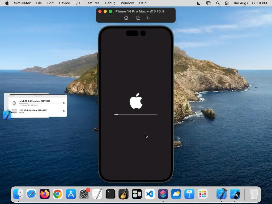Launch GarageBand from the Dock
Image resolution: width=272 pixels, height=204 pixels.
coord(124,194)
